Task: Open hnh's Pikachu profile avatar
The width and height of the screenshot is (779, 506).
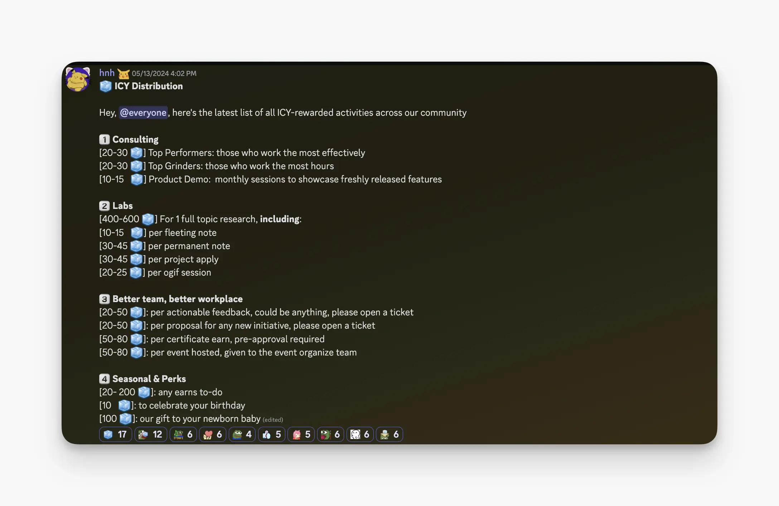Action: click(78, 79)
